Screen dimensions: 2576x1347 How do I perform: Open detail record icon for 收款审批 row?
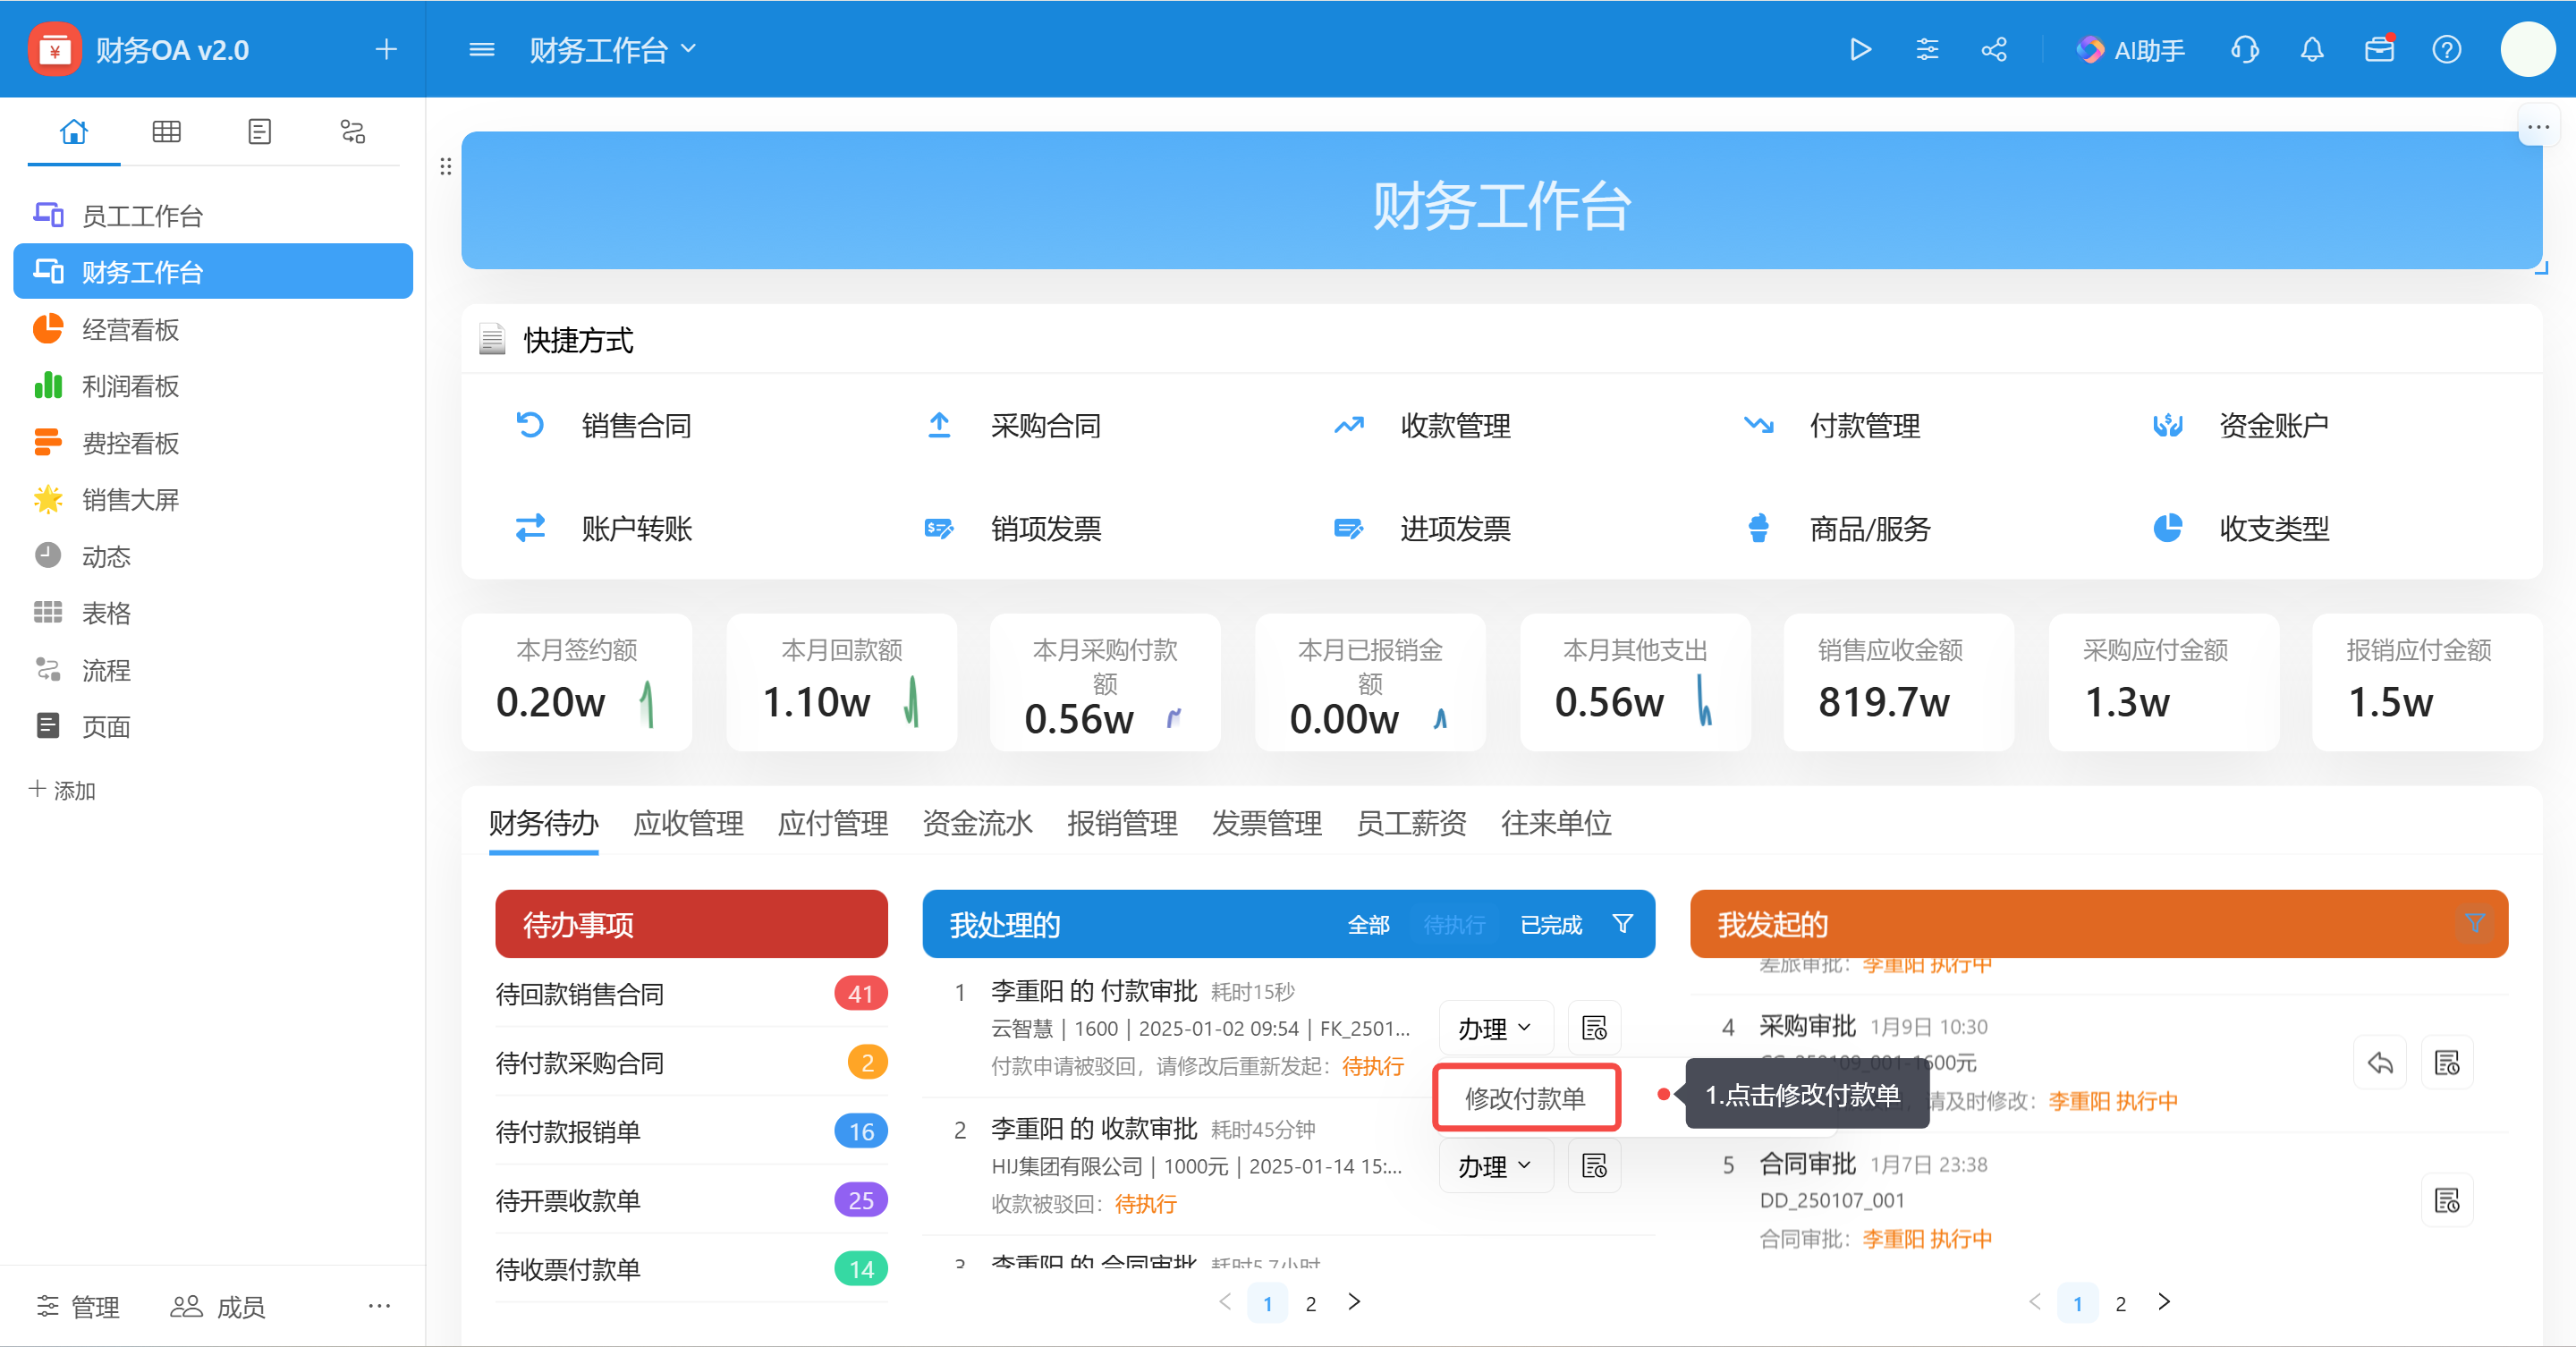click(1594, 1166)
